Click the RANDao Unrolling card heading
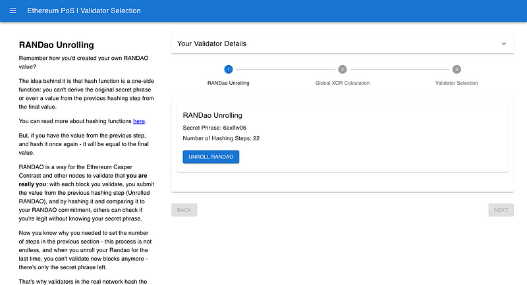The height and width of the screenshot is (285, 527). 212,115
